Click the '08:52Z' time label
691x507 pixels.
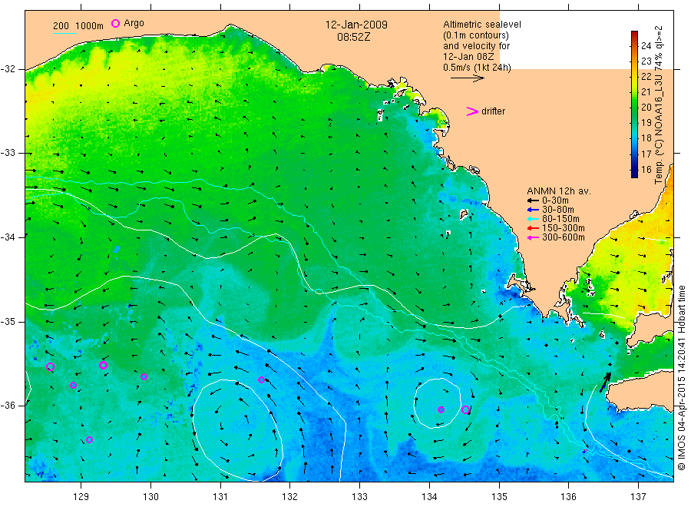click(x=353, y=37)
